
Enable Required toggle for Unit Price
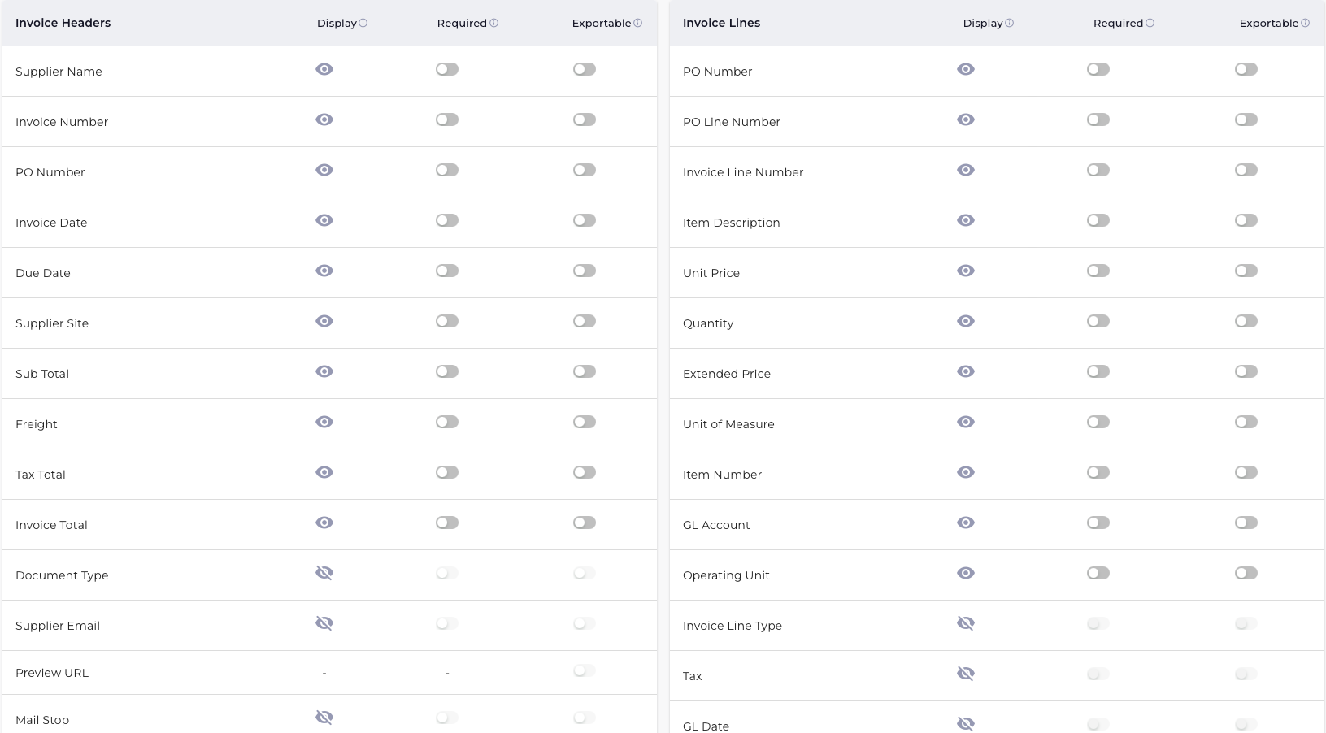1098,271
